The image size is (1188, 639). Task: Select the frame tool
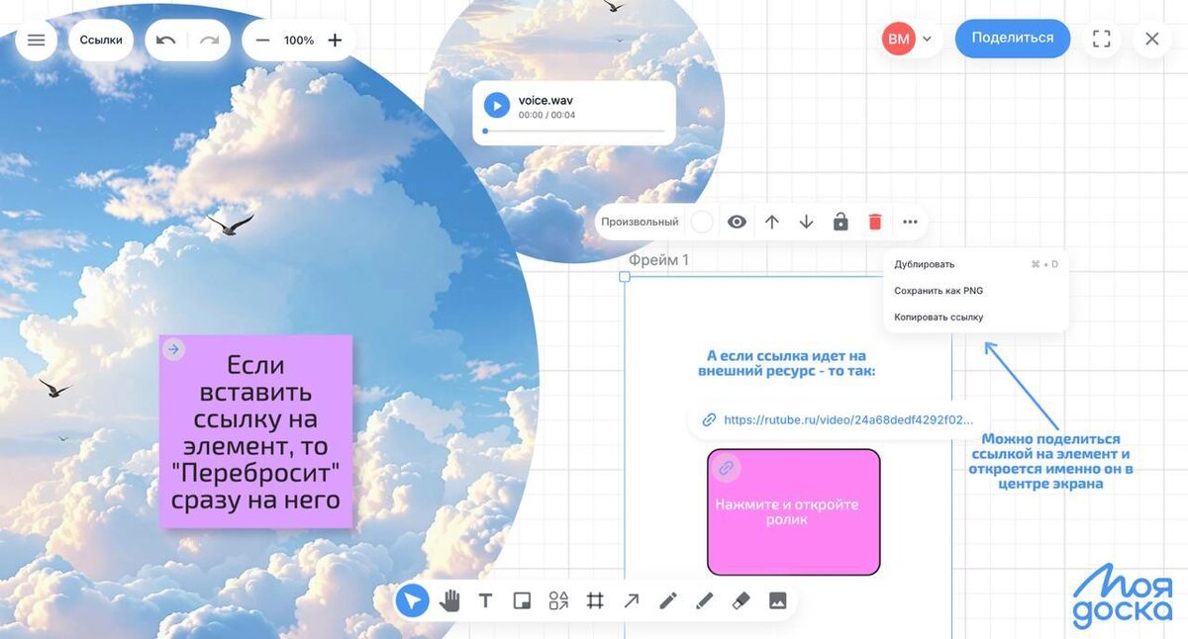click(595, 600)
